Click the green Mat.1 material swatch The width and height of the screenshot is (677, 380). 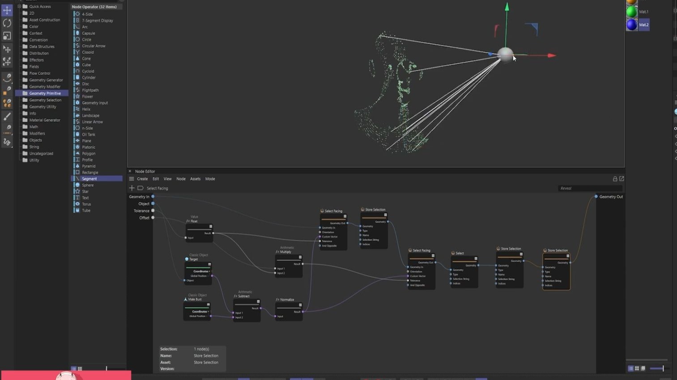[631, 11]
